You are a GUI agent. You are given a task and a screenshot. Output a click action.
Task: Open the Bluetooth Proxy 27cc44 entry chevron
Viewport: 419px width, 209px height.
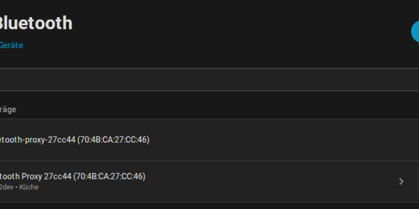click(x=401, y=181)
